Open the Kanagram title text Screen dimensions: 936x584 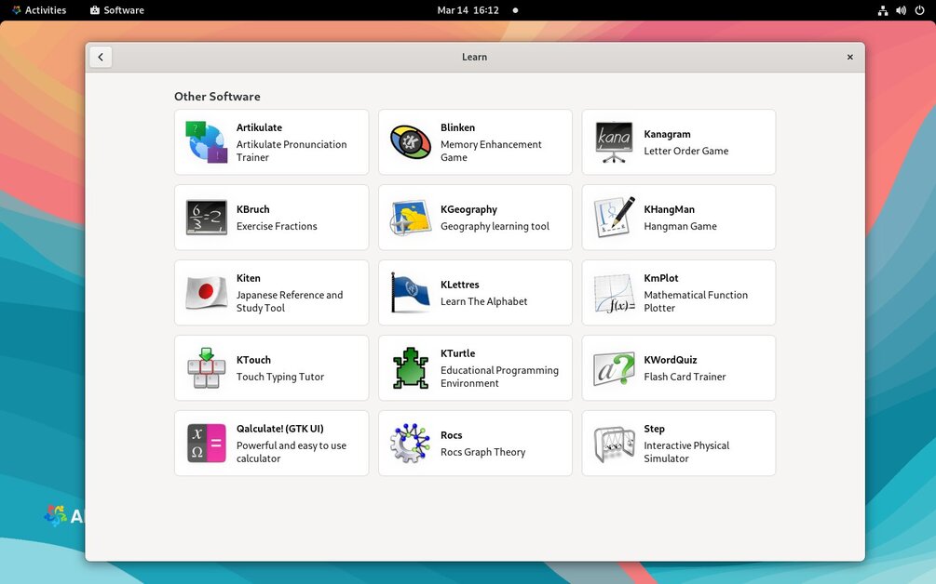pyautogui.click(x=667, y=134)
